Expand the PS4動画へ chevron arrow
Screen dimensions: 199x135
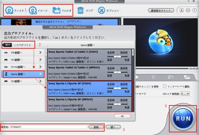40,81
